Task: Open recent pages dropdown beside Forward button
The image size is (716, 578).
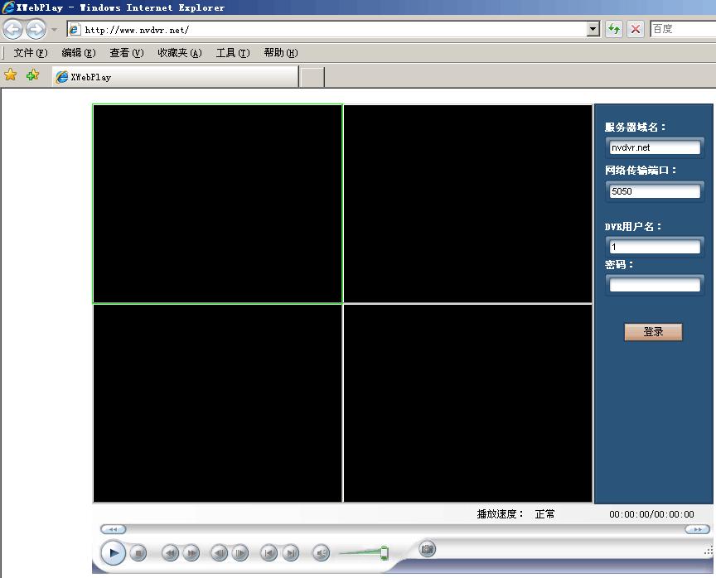Action: 54,30
